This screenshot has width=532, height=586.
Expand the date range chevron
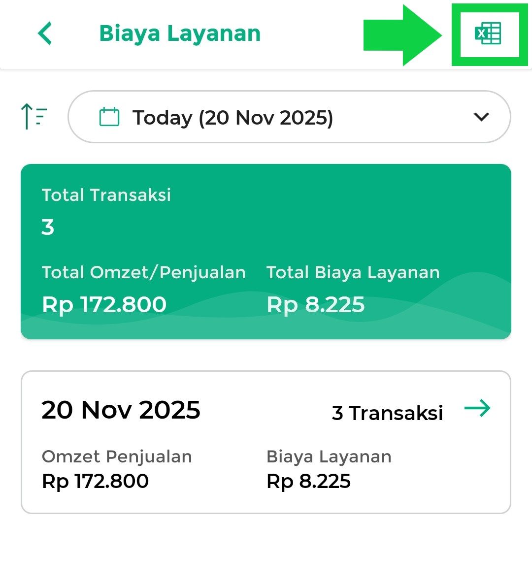[481, 117]
